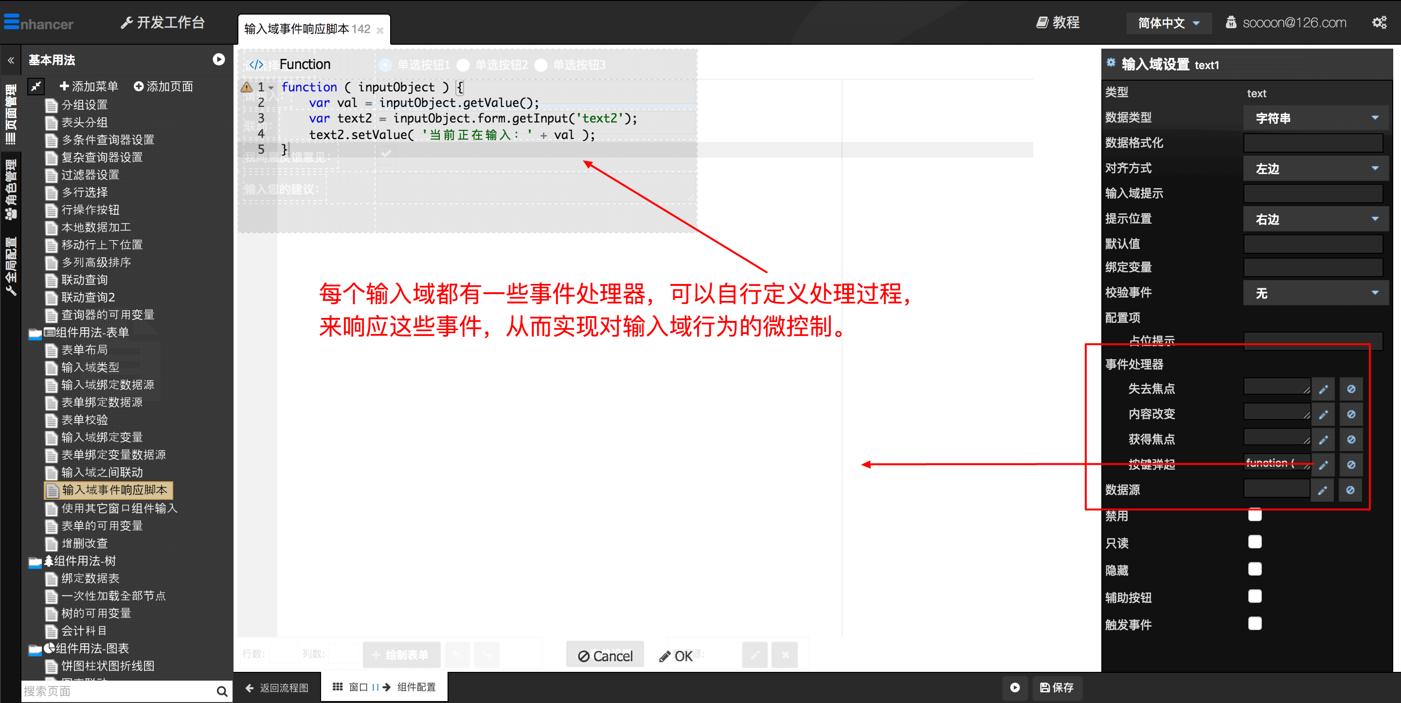Open the 开发工作台 menu item
This screenshot has width=1401, height=703.
tap(162, 22)
